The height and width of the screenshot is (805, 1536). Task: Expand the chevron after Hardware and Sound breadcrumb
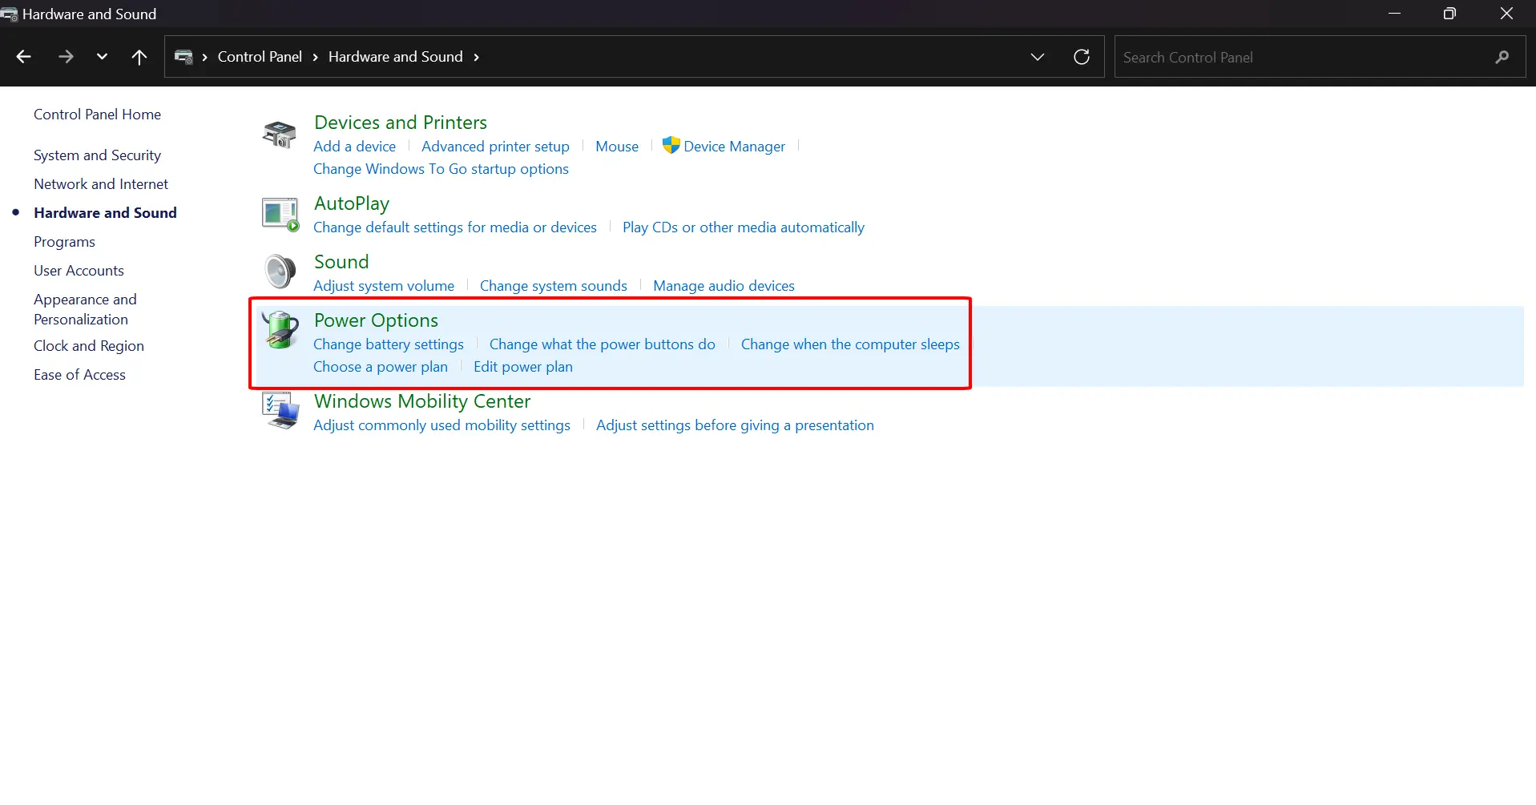coord(477,58)
